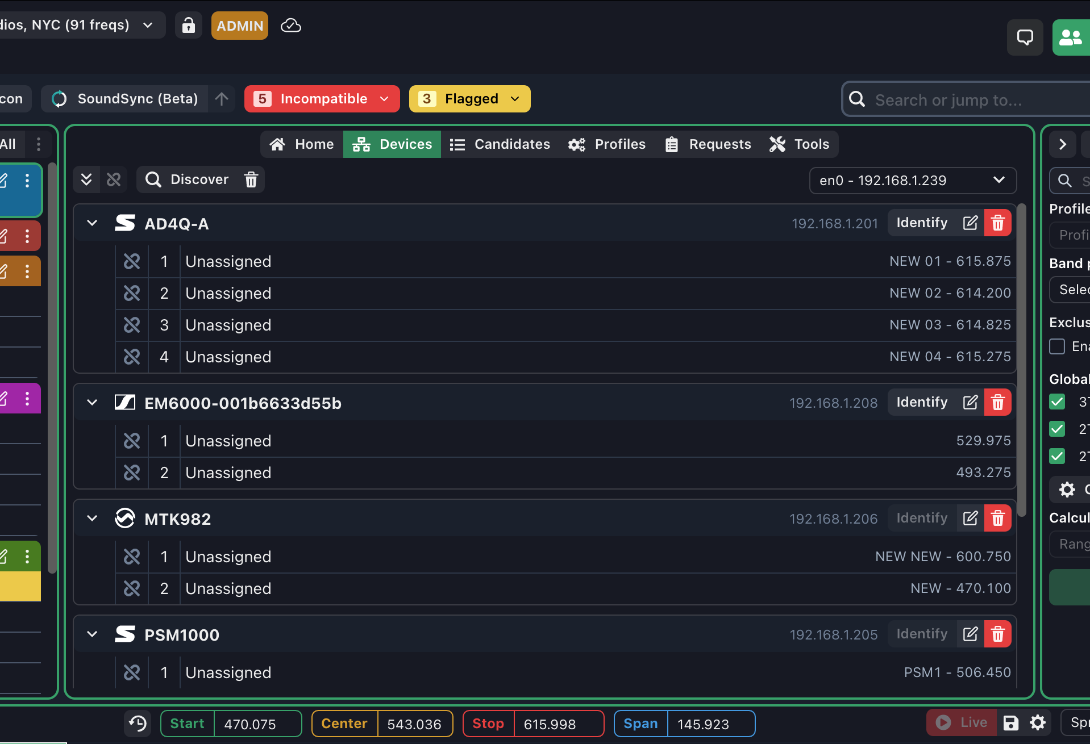Click the unlink all devices icon in toolbar

coord(114,179)
